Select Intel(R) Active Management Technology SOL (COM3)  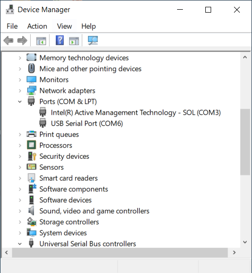(x=136, y=113)
